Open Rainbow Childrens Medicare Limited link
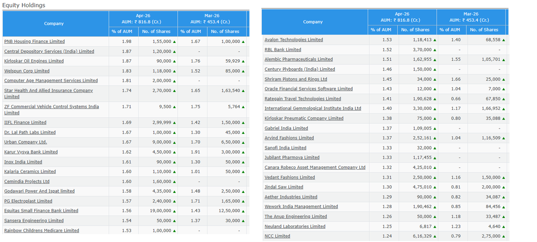This screenshot has height=242, width=537. coord(42,230)
